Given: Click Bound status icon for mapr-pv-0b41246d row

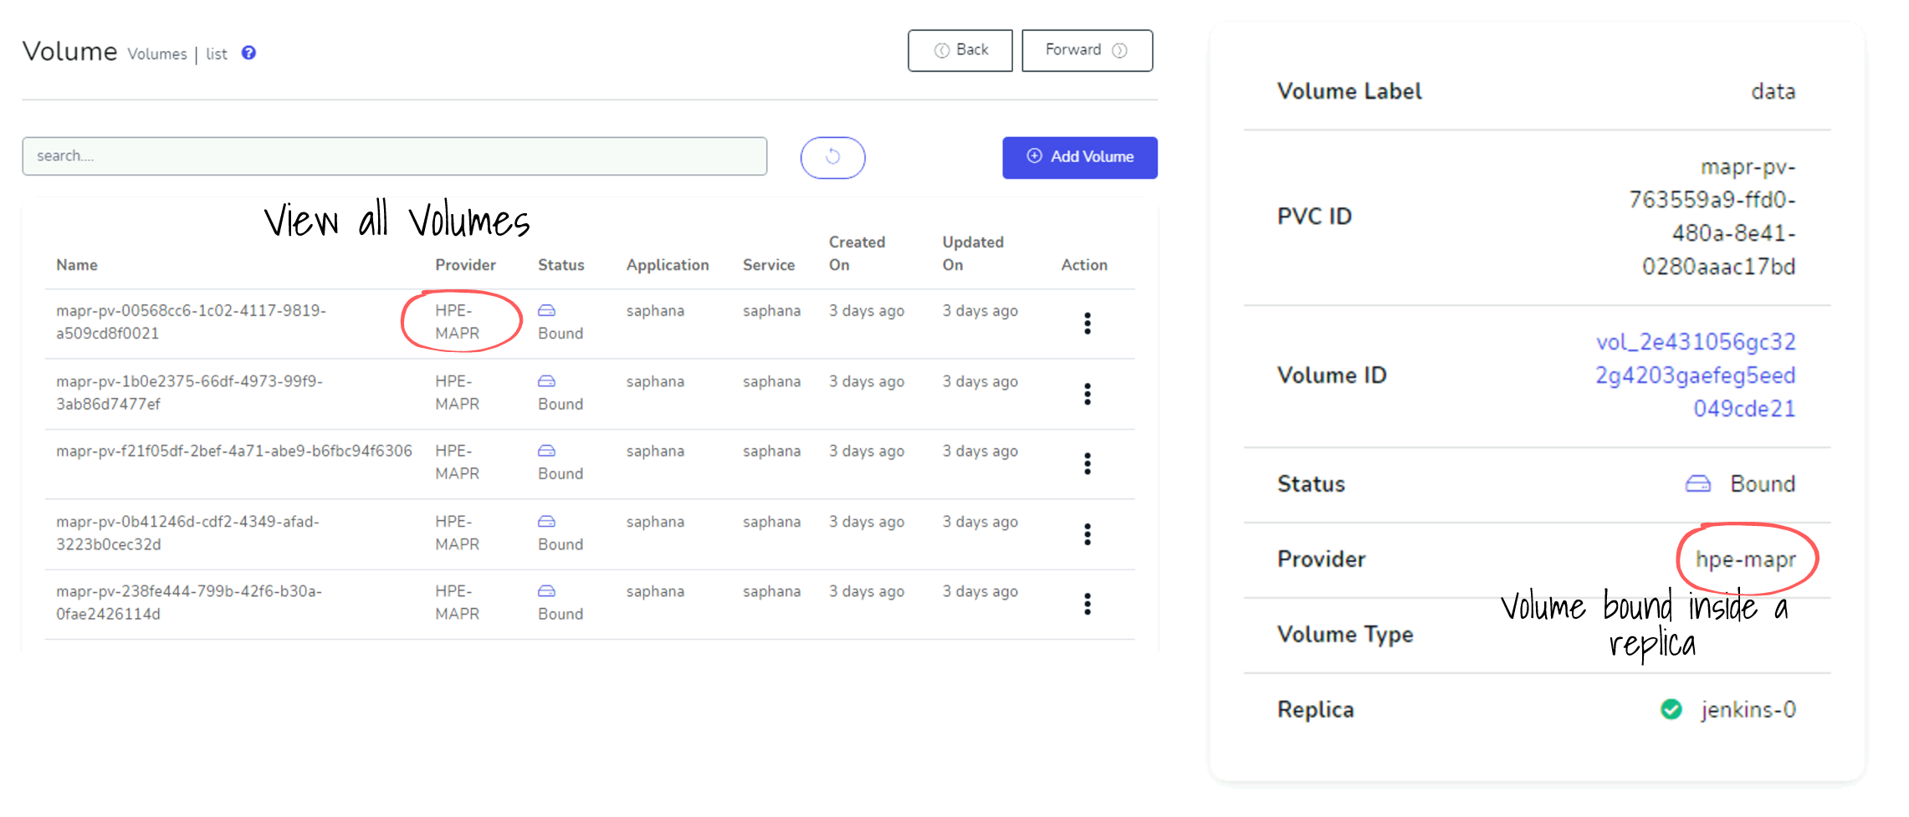Looking at the screenshot, I should click(546, 521).
